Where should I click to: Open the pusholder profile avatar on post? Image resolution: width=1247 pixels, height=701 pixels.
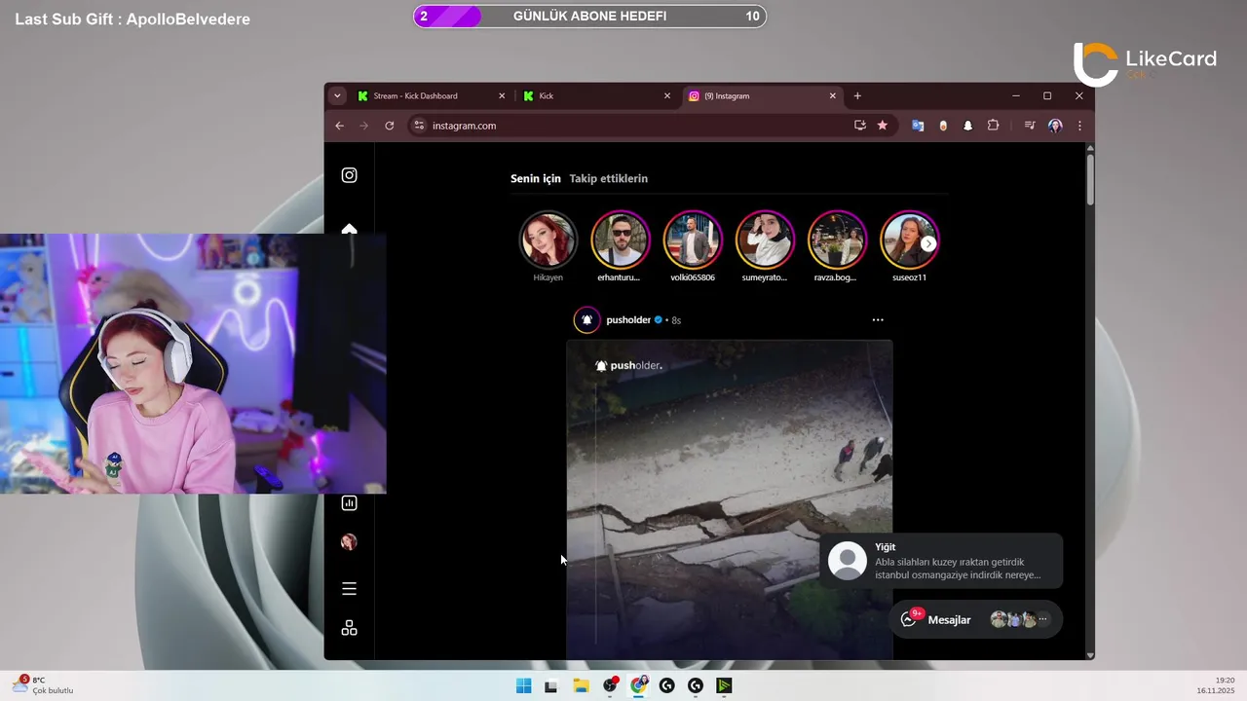pyautogui.click(x=586, y=319)
